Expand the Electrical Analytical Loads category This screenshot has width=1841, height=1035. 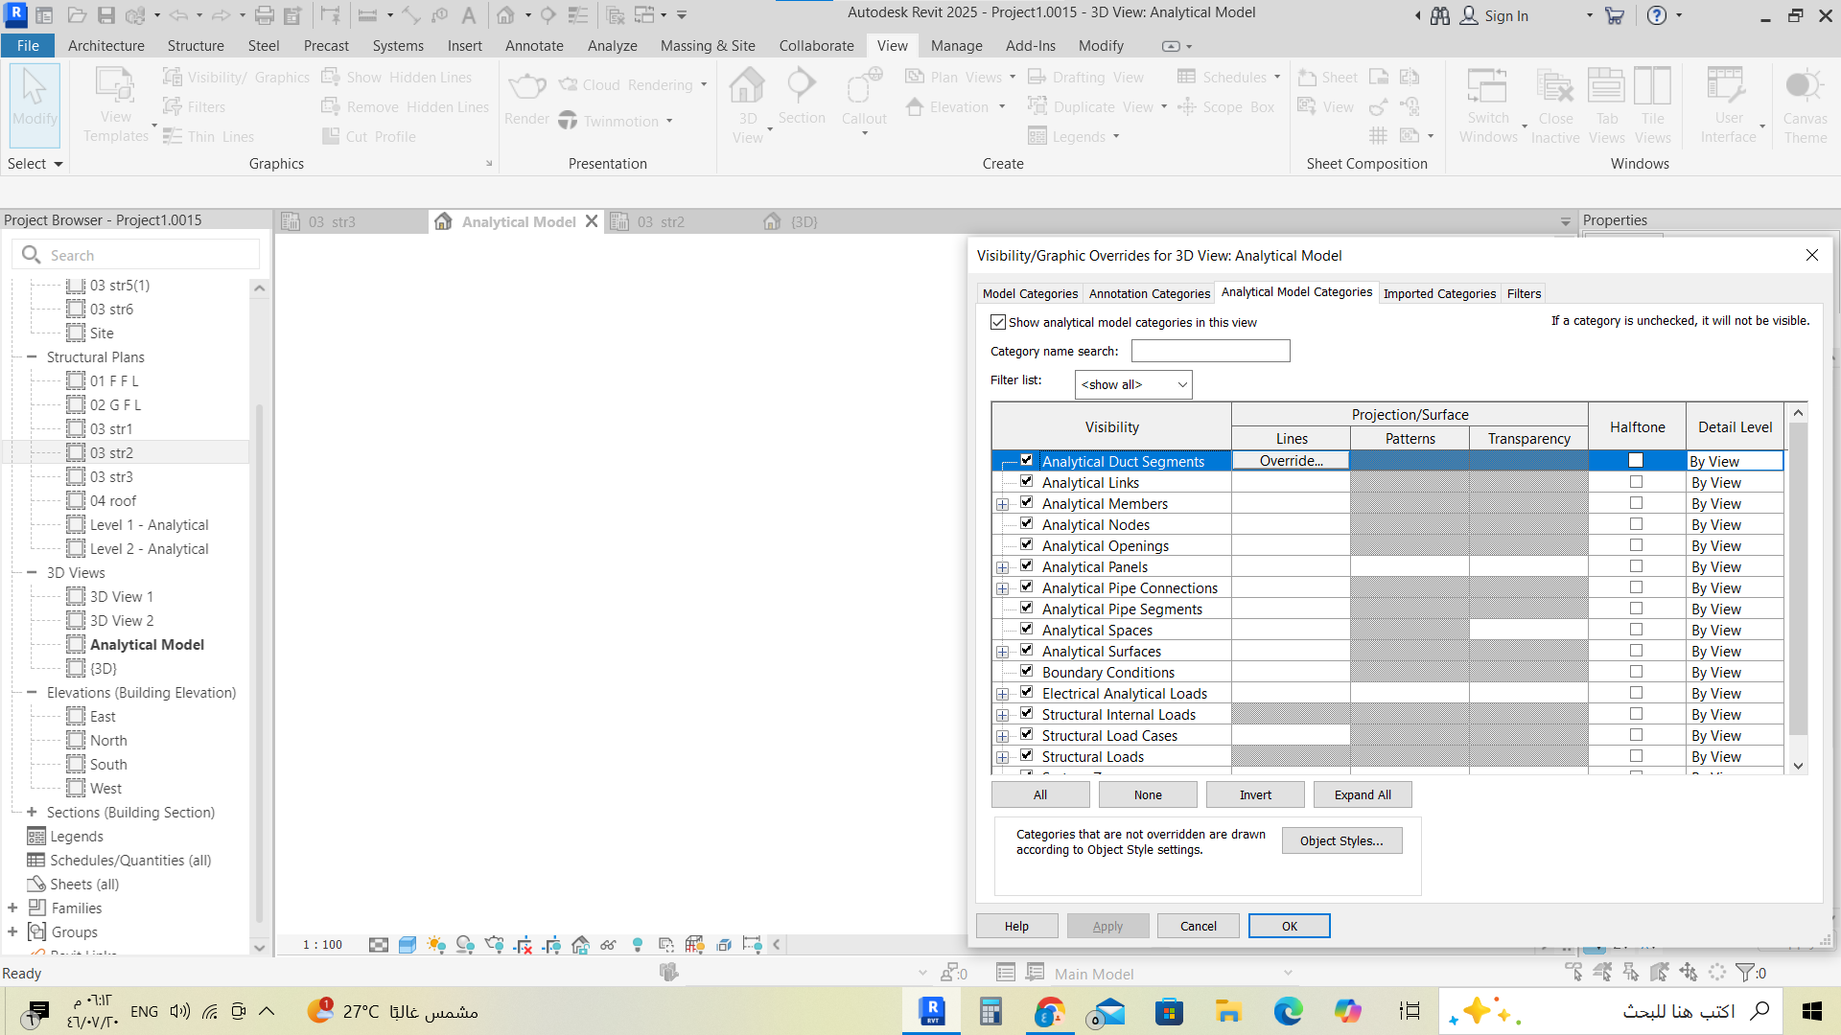(1003, 694)
